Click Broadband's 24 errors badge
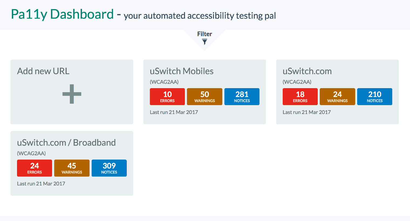The height and width of the screenshot is (221, 410). [x=35, y=168]
